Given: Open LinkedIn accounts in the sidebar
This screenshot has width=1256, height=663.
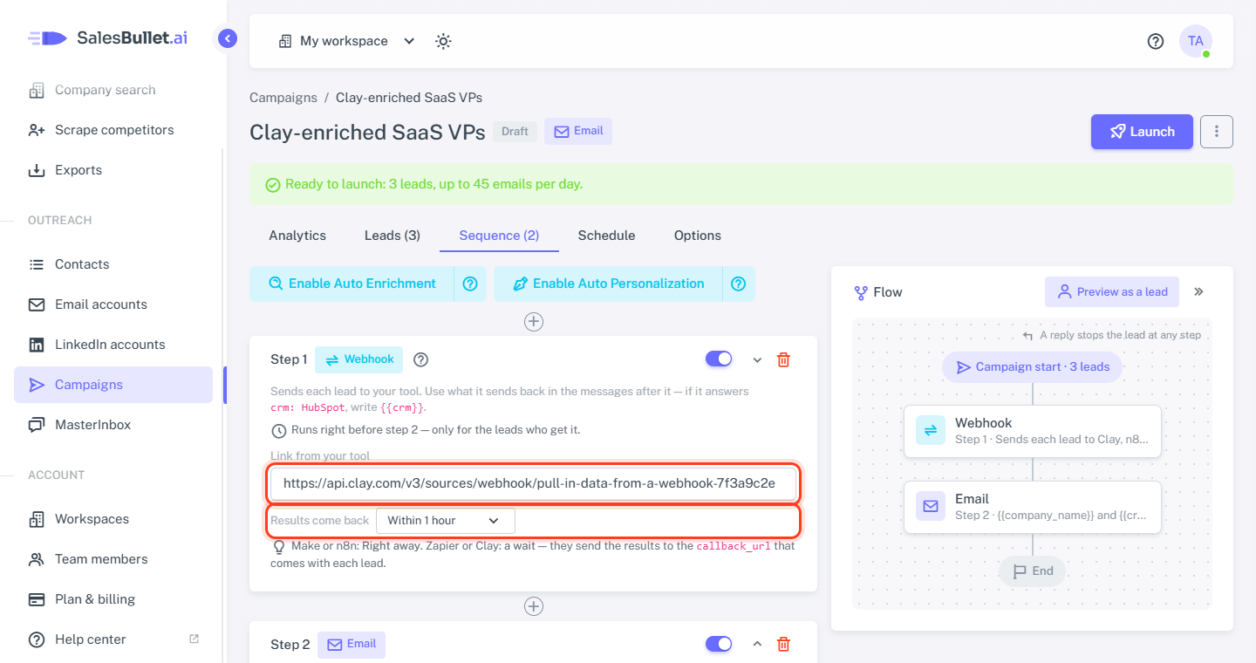Looking at the screenshot, I should tap(113, 345).
